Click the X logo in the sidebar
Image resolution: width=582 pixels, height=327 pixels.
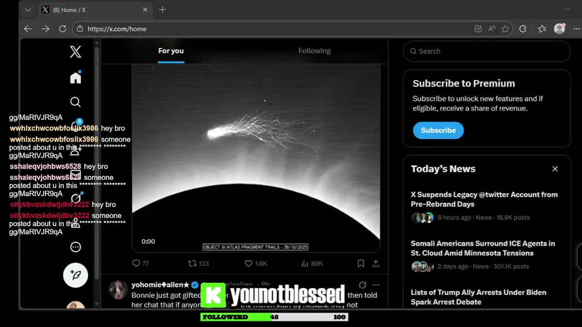75,52
